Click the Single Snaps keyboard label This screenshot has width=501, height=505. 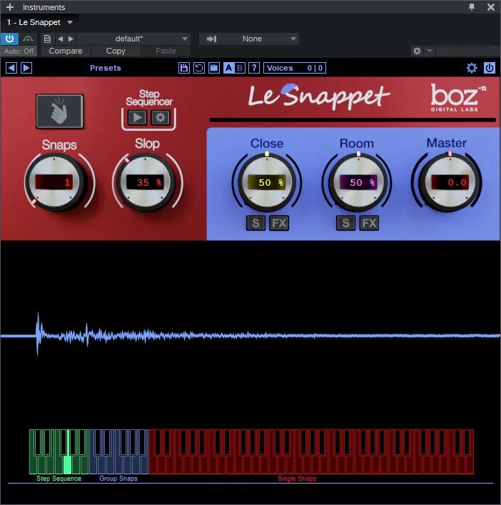297,479
